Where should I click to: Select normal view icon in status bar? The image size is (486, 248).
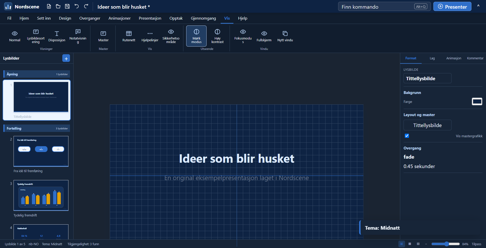(x=401, y=244)
